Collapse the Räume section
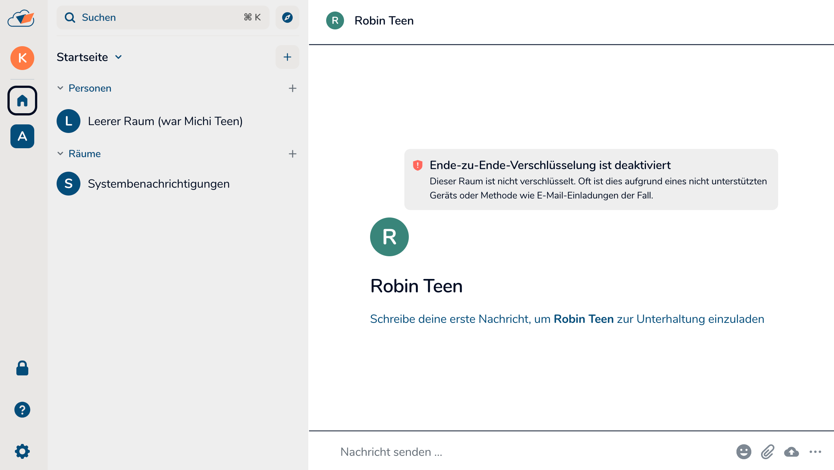 tap(60, 154)
